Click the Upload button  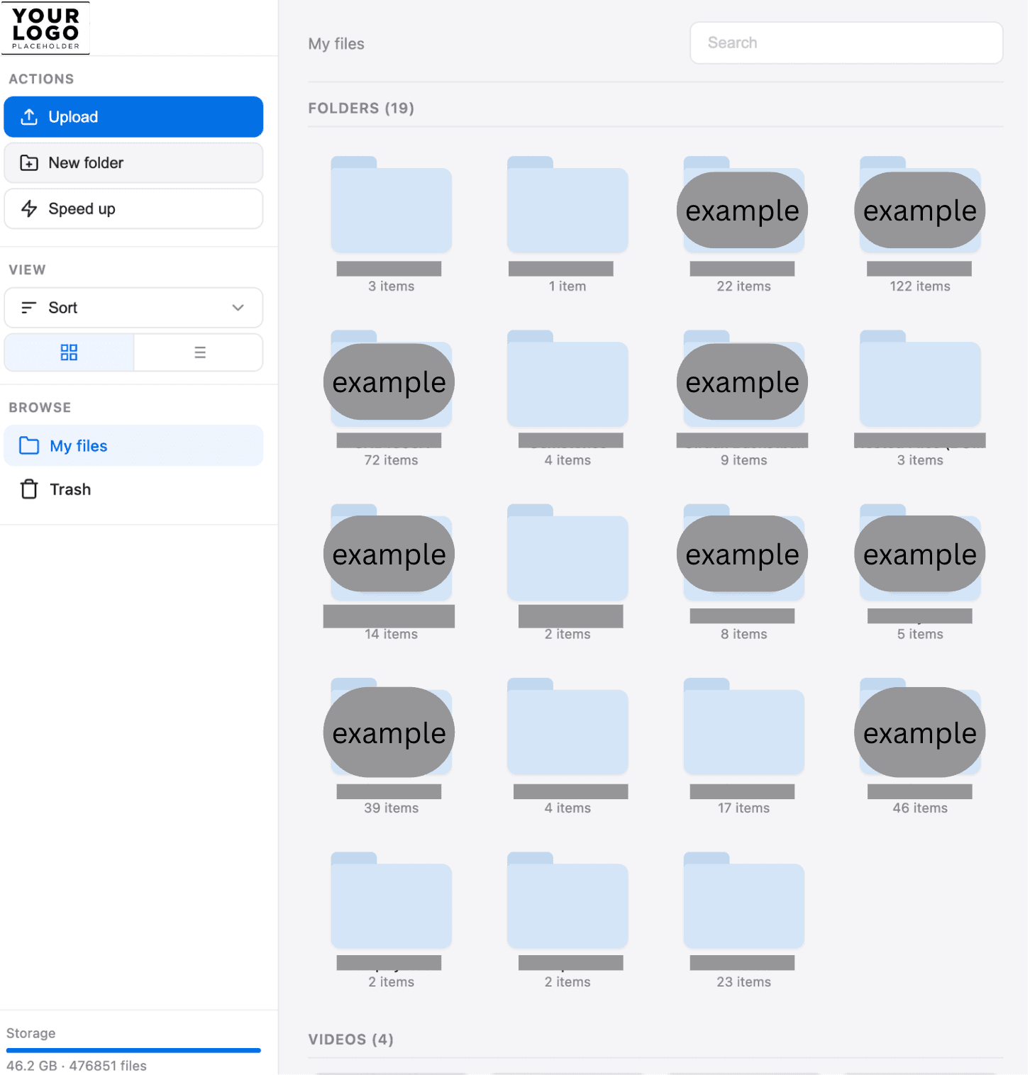[133, 117]
